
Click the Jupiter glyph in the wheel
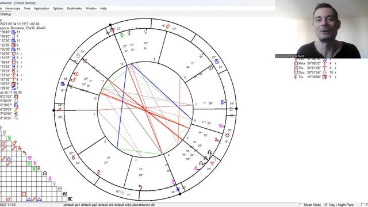click(217, 140)
